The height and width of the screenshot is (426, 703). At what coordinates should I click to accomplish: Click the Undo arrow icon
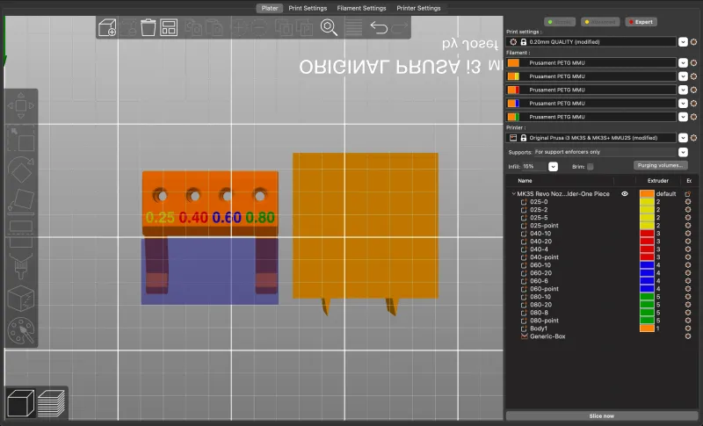pyautogui.click(x=379, y=27)
